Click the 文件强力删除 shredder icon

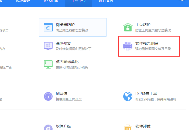click(128, 46)
